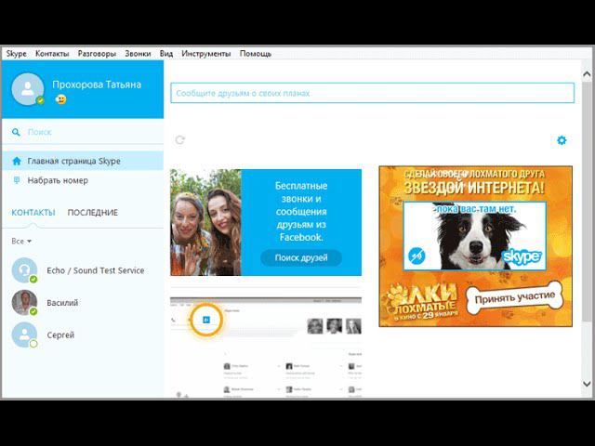Open the Вид menu
This screenshot has height=446, width=595.
coord(166,54)
